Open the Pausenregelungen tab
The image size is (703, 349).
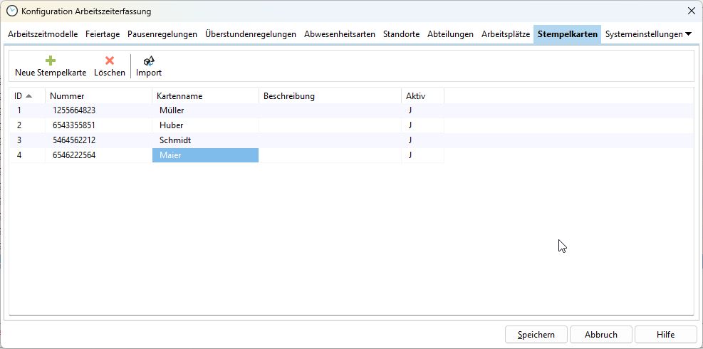pyautogui.click(x=162, y=34)
